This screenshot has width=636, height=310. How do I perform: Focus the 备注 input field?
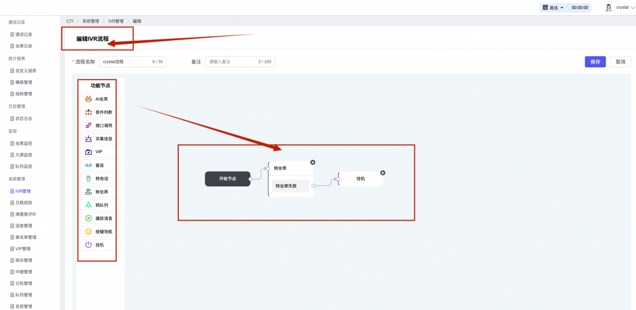tap(240, 62)
